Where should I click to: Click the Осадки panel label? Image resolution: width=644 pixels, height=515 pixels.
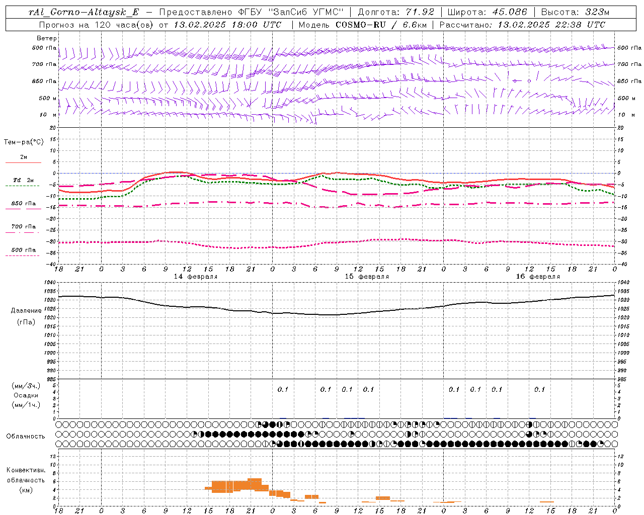26,395
